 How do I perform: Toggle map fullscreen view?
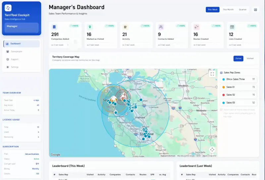[x=212, y=74]
